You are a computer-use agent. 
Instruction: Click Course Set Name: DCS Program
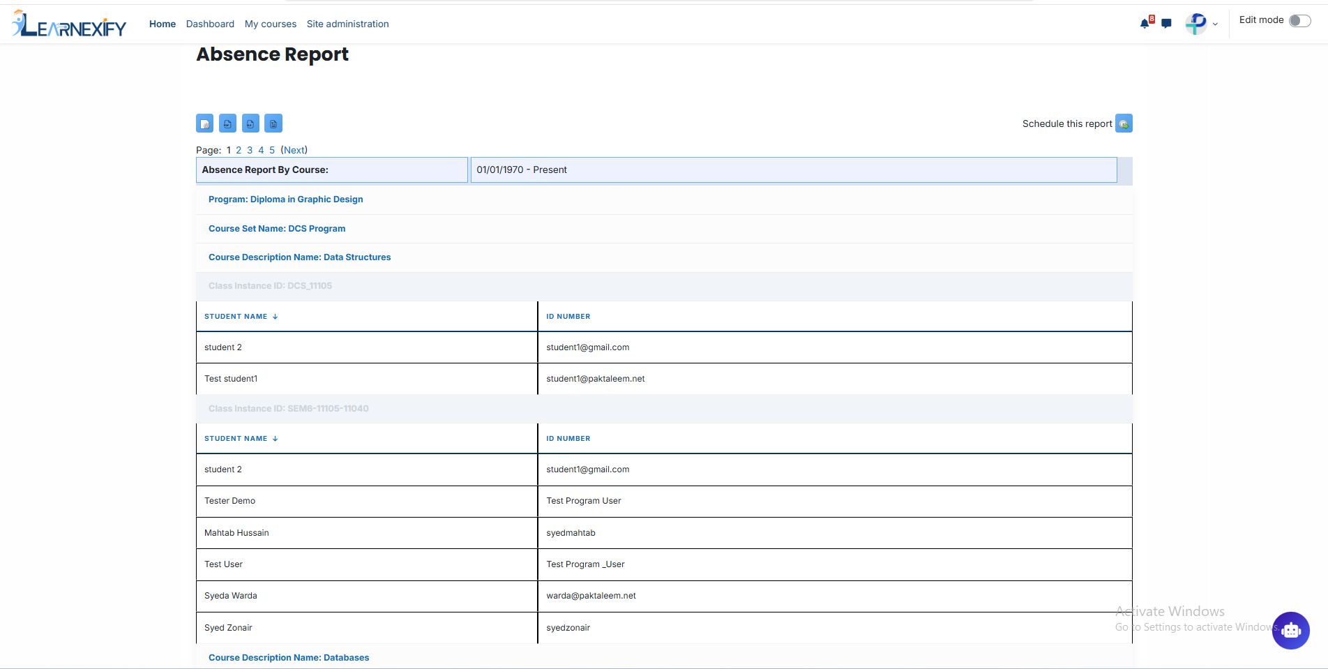point(277,229)
